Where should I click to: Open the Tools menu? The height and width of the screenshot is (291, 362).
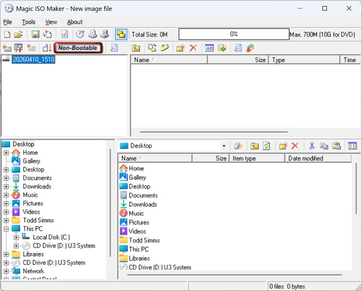tap(28, 22)
